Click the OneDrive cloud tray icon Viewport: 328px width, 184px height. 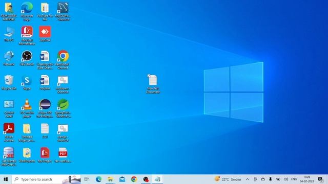(x=263, y=179)
